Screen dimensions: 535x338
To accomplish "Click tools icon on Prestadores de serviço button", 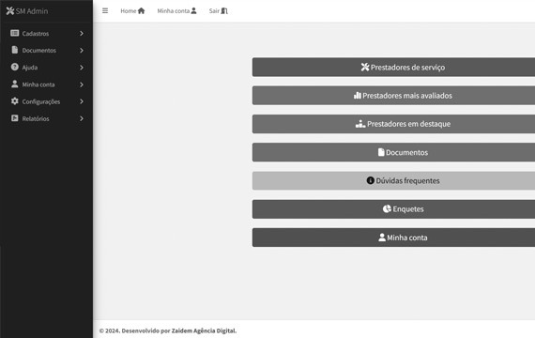I will point(365,67).
